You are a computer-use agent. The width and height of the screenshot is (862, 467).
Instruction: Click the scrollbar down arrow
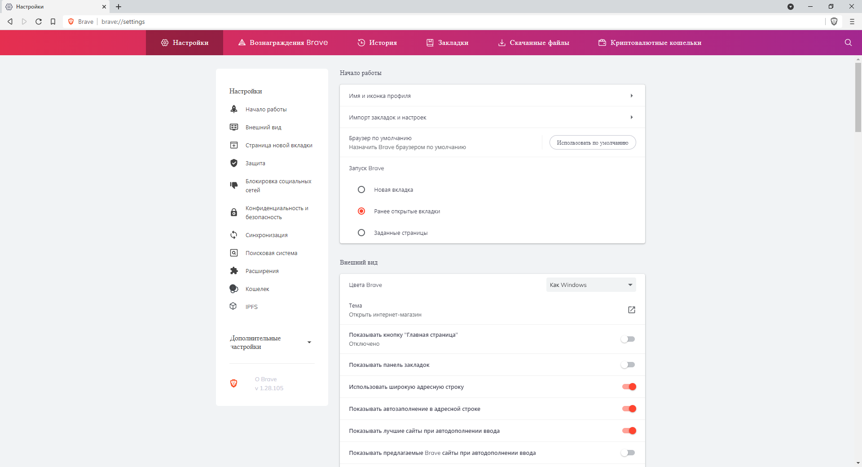tap(858, 463)
